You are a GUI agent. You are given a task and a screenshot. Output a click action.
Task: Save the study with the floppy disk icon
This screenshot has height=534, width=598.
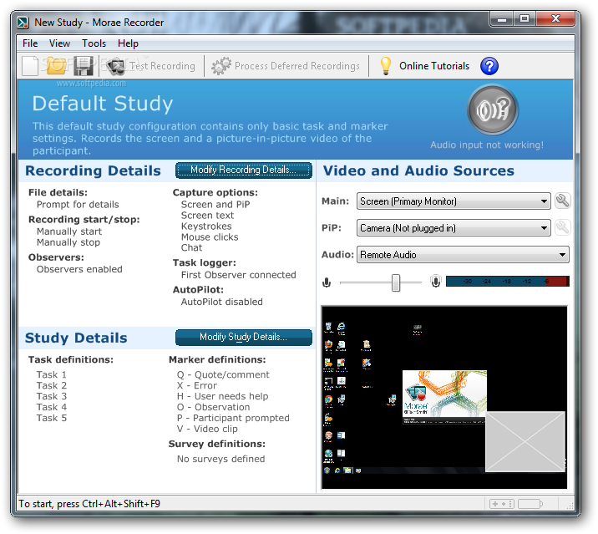point(83,66)
